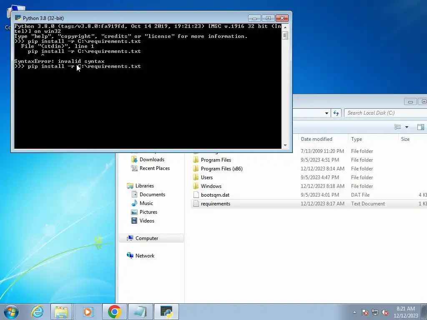Viewport: 427px width, 320px height.
Task: Click the Python window title bar icon
Action: 18,18
